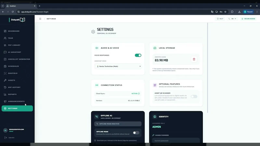Delete the Dokpath cache with trash icon
The width and height of the screenshot is (260, 146).
[194, 59]
